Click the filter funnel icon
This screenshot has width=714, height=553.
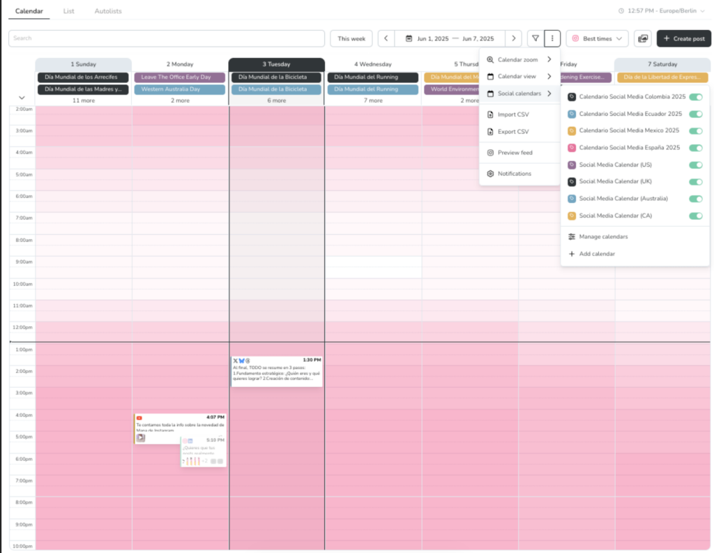point(535,38)
